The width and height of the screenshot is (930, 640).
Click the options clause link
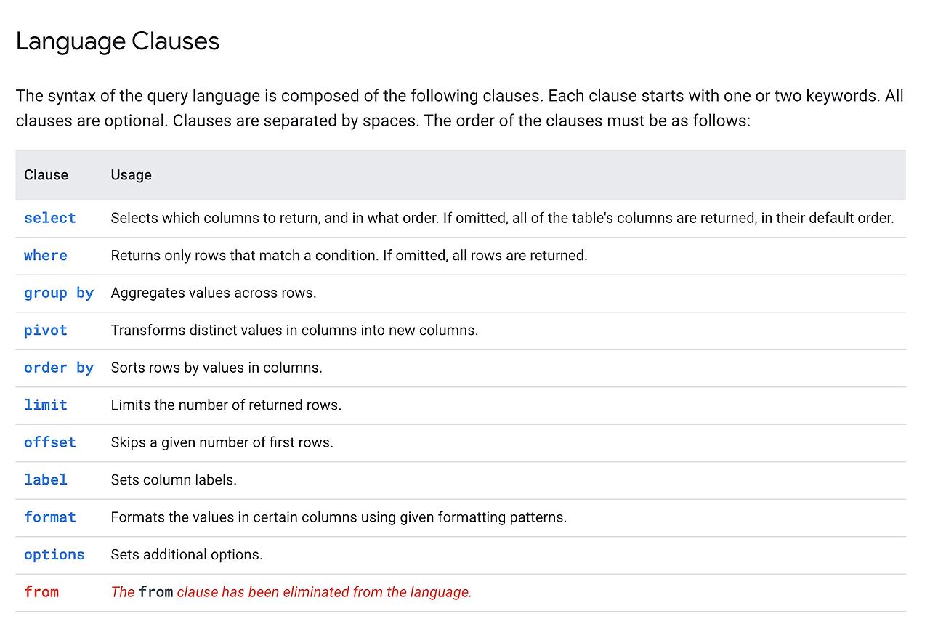tap(54, 555)
